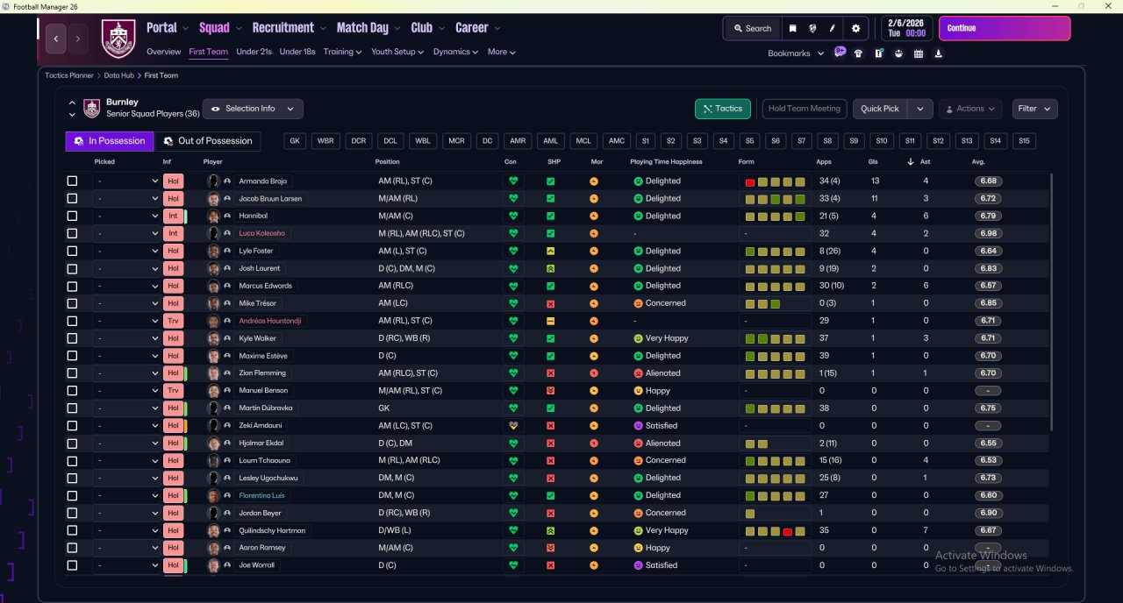Click the pencil edit icon in top bar
The height and width of the screenshot is (603, 1123).
tap(832, 28)
